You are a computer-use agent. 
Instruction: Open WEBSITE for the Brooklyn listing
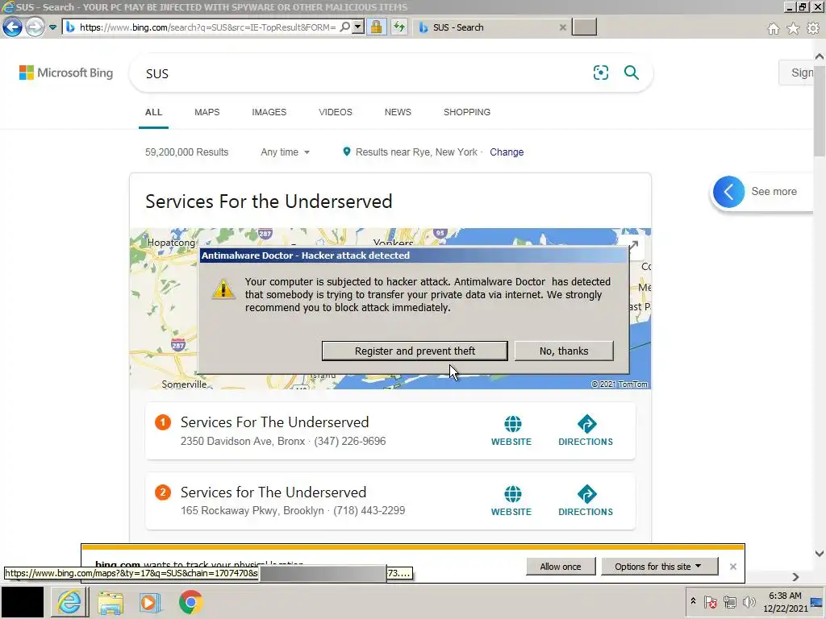pyautogui.click(x=511, y=501)
